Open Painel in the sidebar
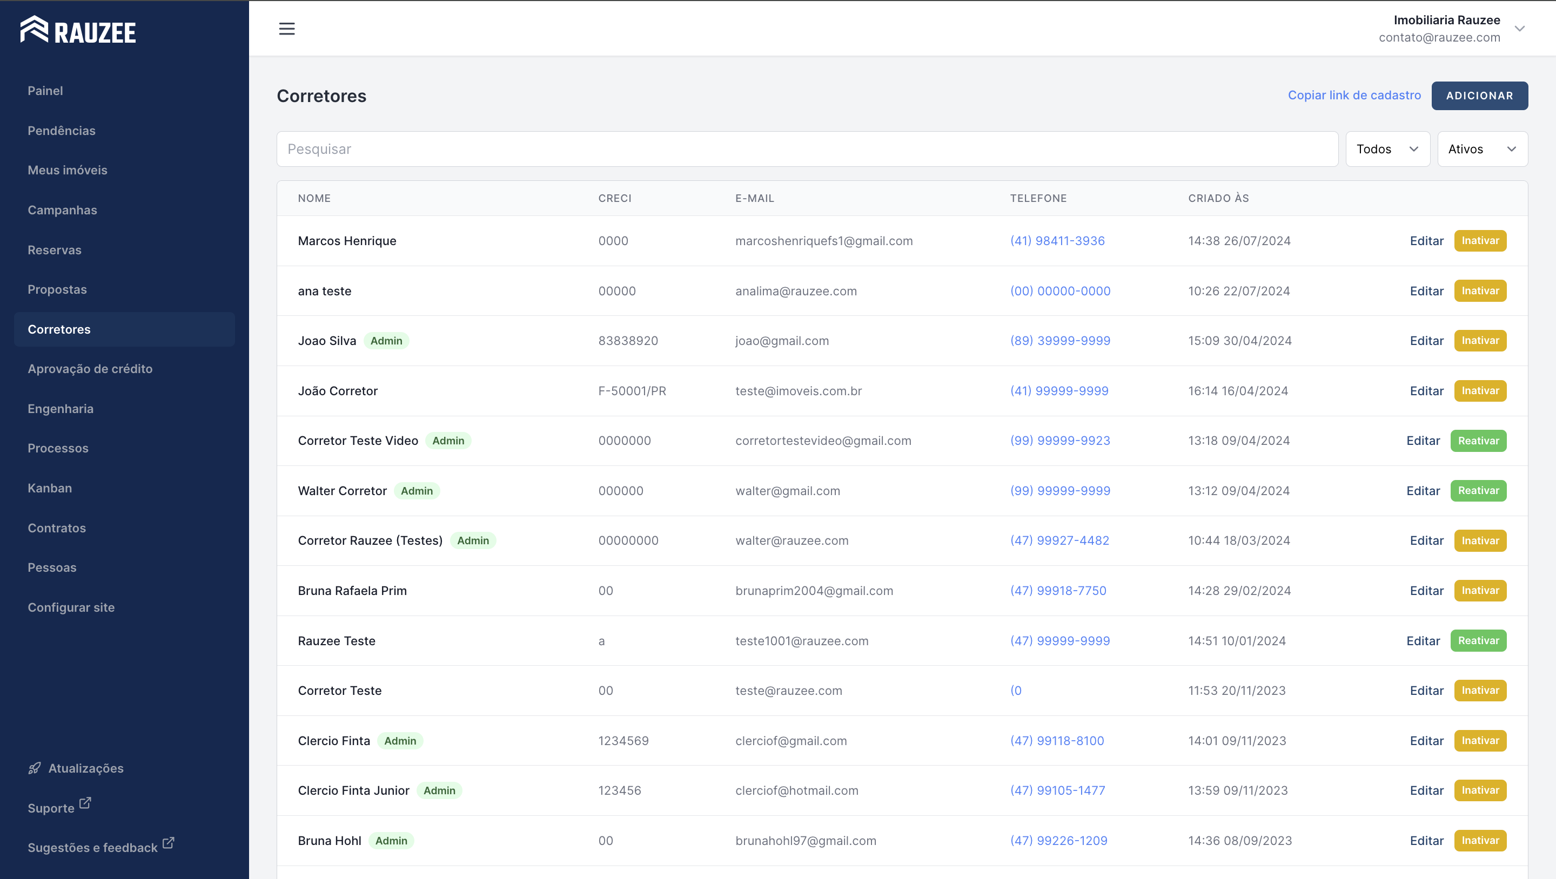Viewport: 1556px width, 879px height. [x=45, y=91]
